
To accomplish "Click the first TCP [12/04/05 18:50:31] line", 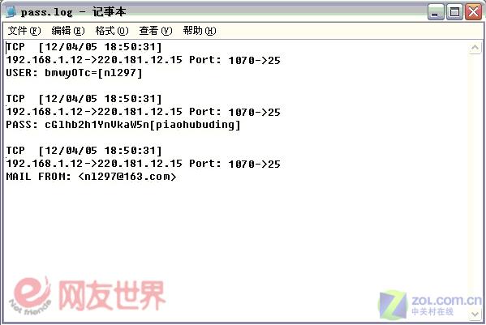I will coord(84,47).
